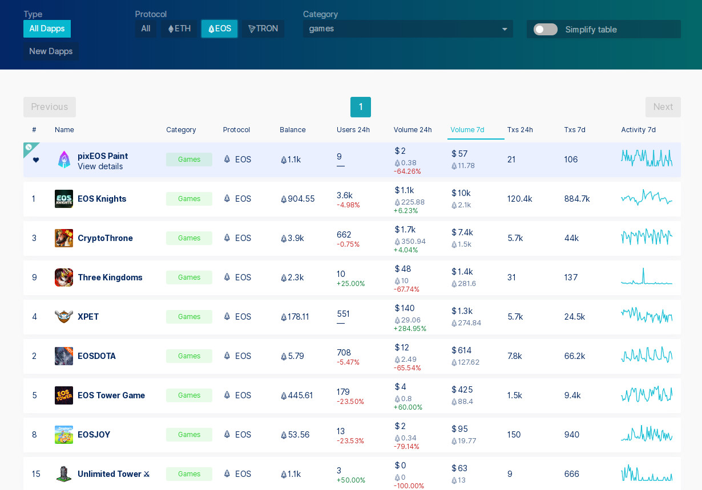Screen dimensions: 702x490
Task: View the activity sparkline for Unlimited Tower
Action: pos(647,473)
